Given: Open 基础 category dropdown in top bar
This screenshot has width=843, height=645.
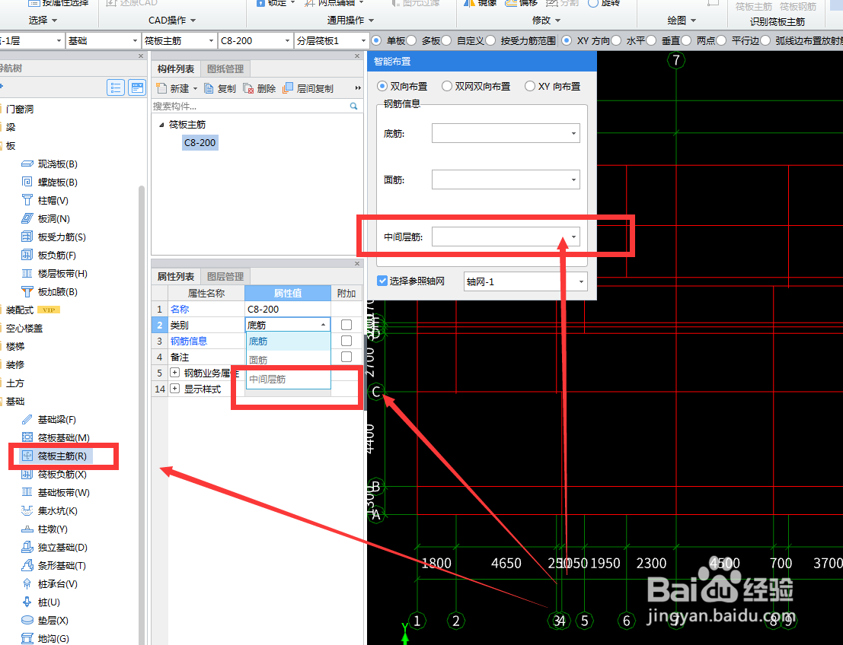Looking at the screenshot, I should coord(135,41).
